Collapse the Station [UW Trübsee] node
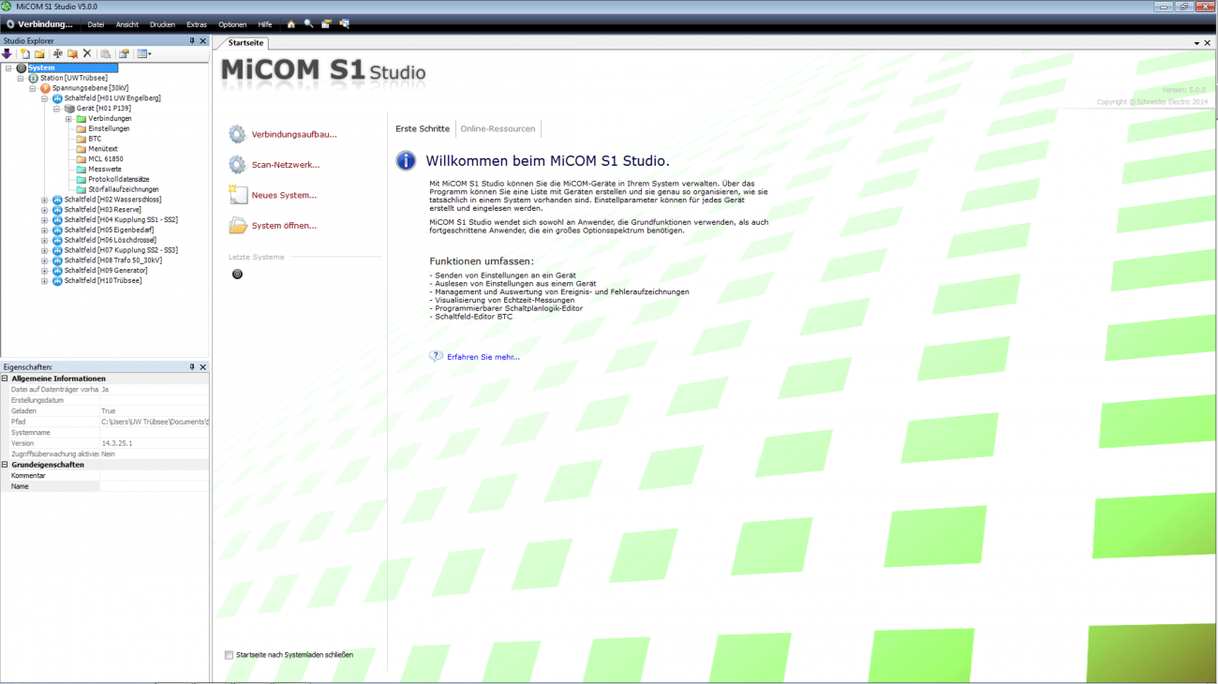 (x=21, y=78)
